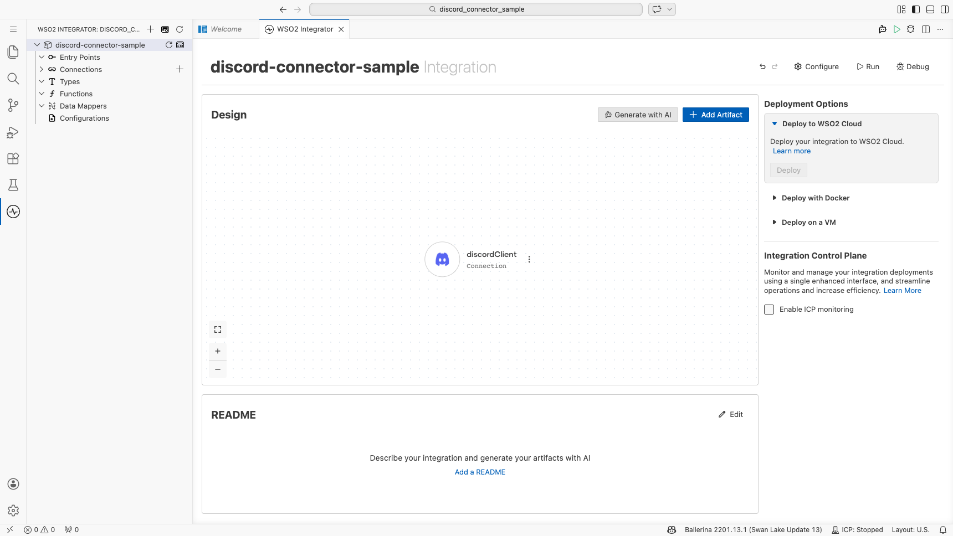Expand the Connections tree node

tap(42, 69)
